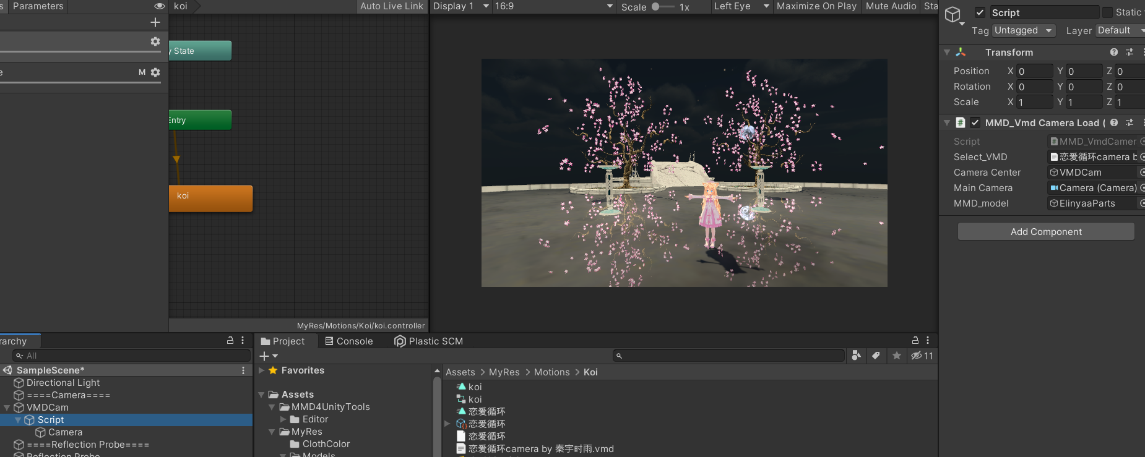
Task: Click the Hierarchy search field
Action: (x=131, y=356)
